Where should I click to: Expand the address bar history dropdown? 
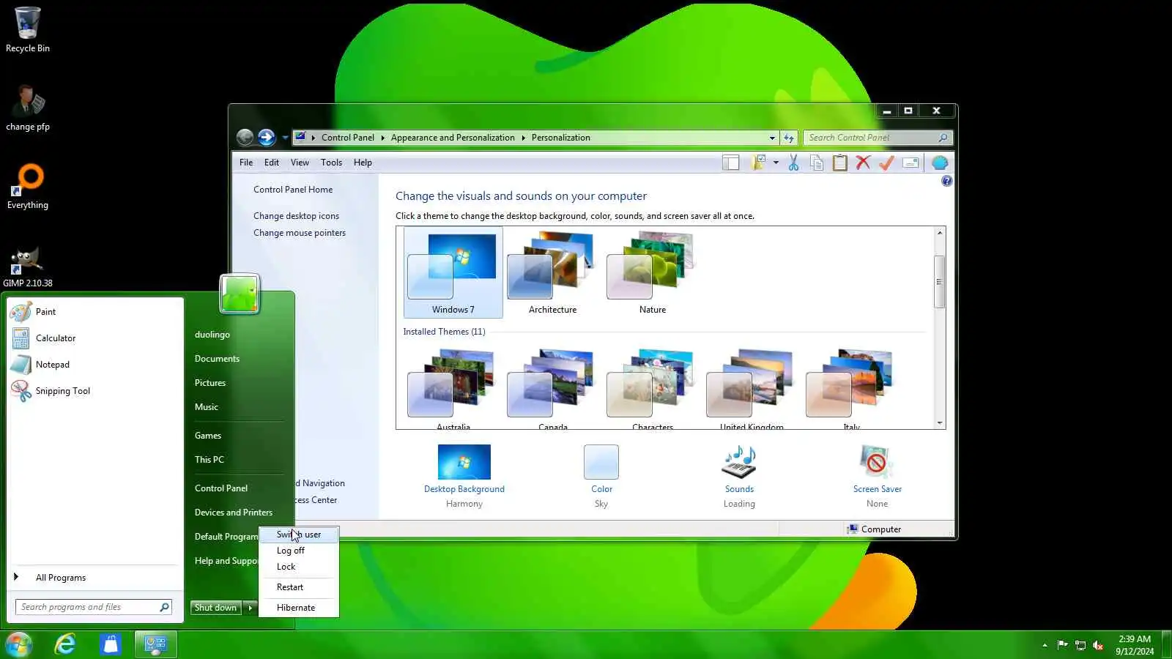(x=772, y=138)
